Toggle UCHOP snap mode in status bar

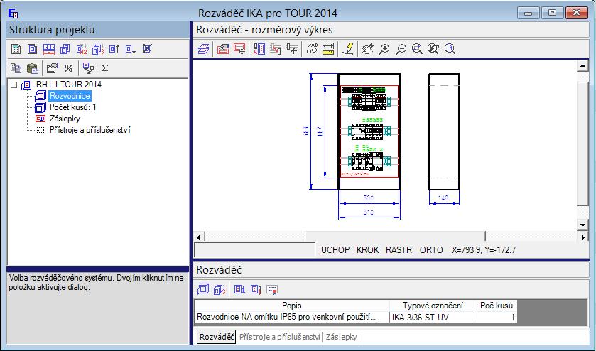coord(335,250)
